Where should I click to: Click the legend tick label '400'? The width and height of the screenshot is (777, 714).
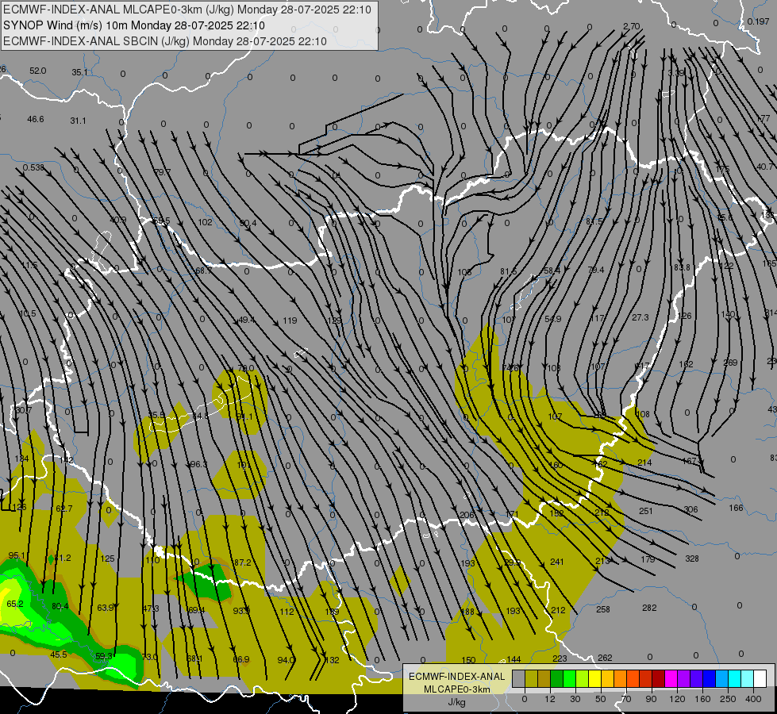pos(753,699)
